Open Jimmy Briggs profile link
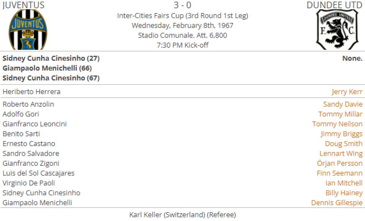This screenshot has width=365, height=221. click(341, 134)
